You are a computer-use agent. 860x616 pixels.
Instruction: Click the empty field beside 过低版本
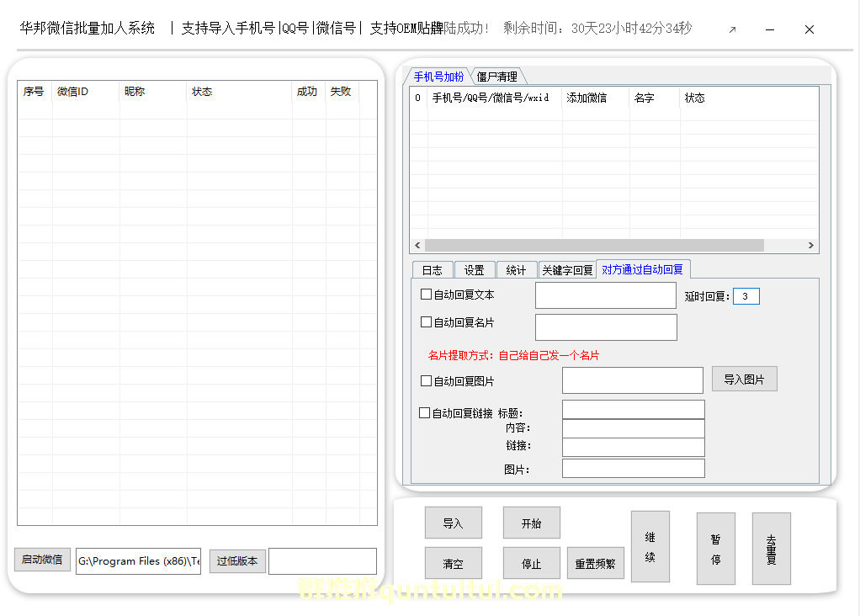[322, 561]
